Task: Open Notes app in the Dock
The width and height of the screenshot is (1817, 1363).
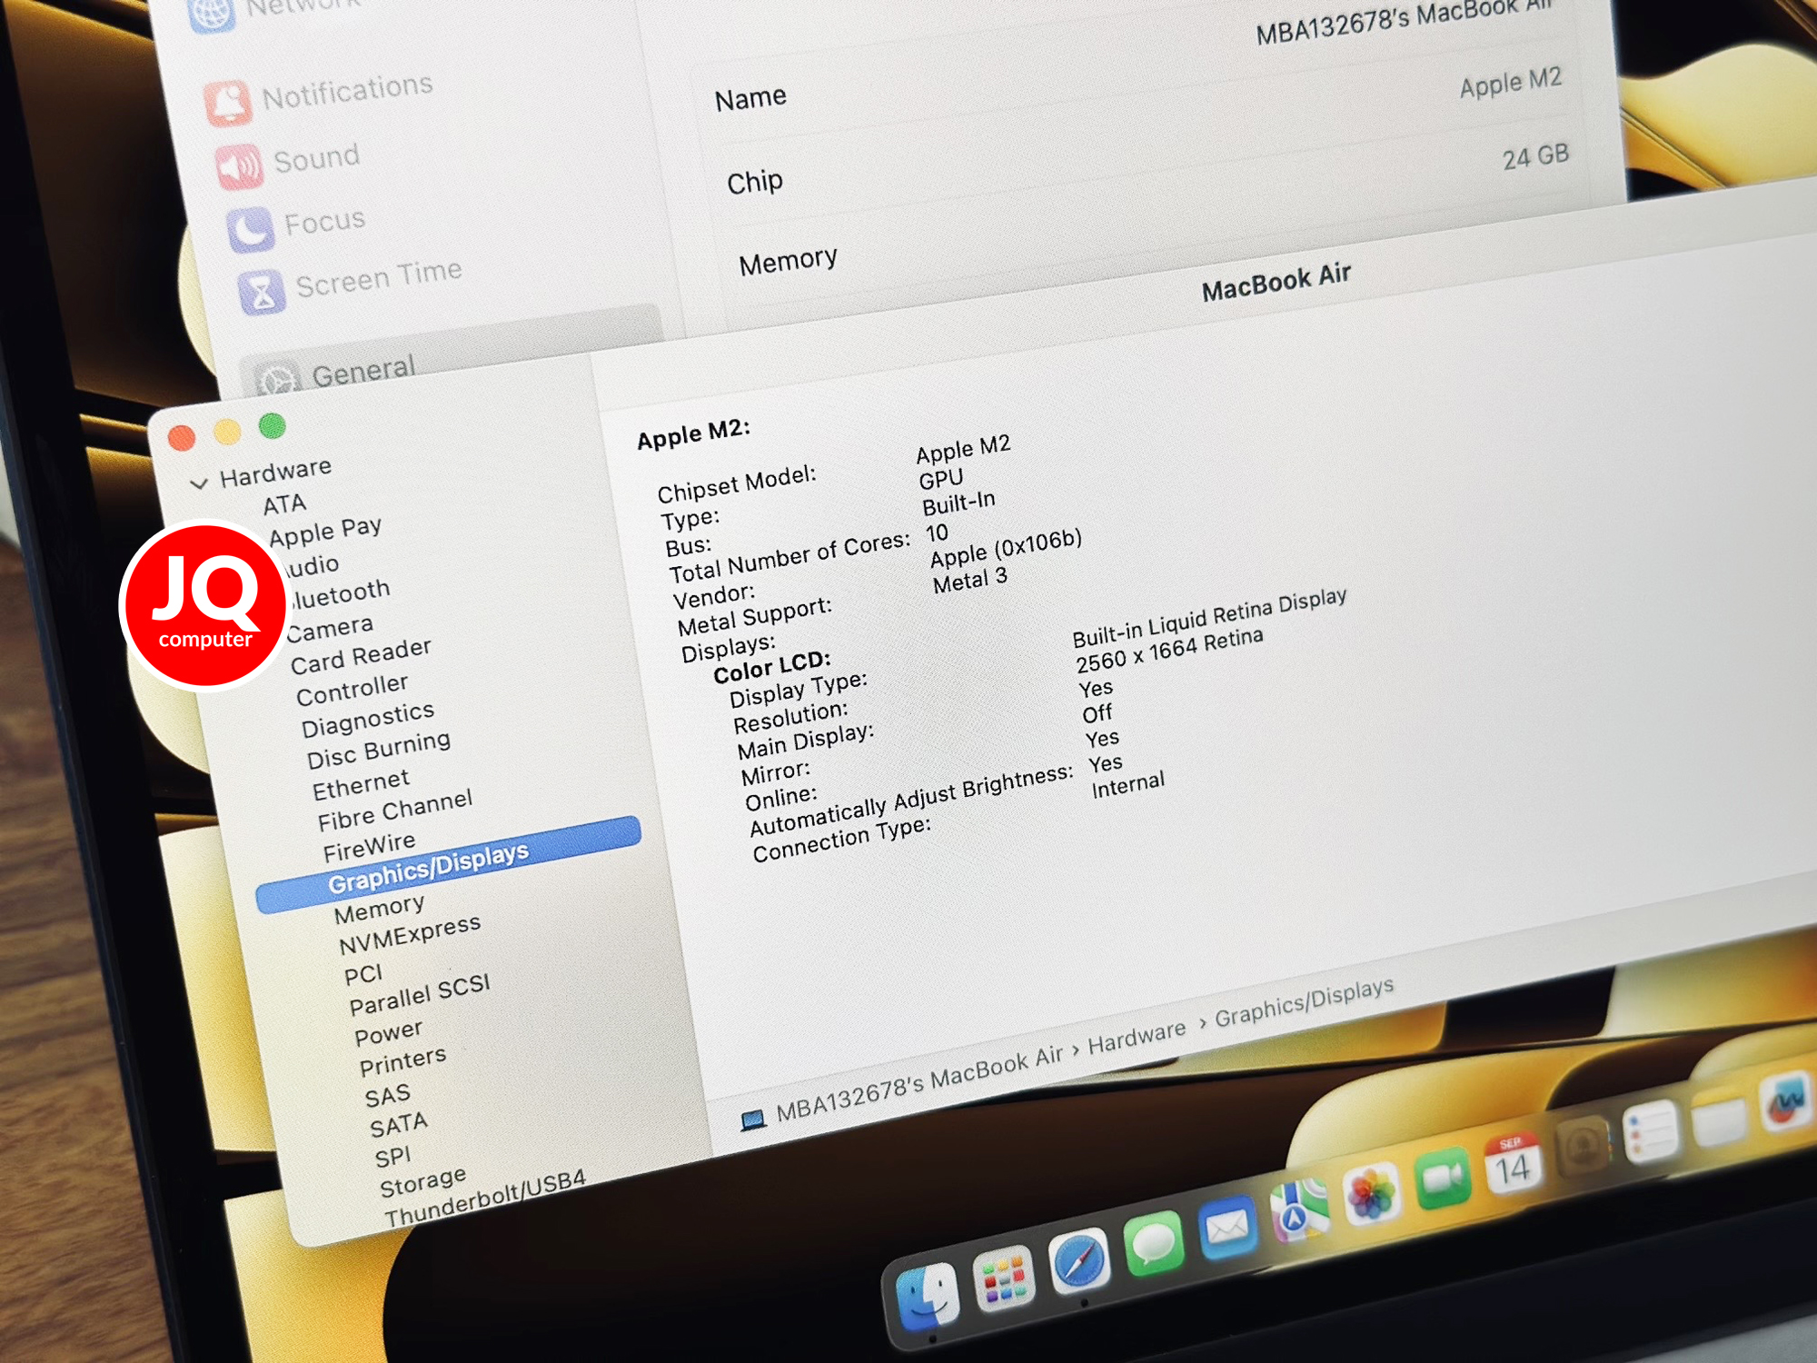Action: (x=1719, y=1119)
